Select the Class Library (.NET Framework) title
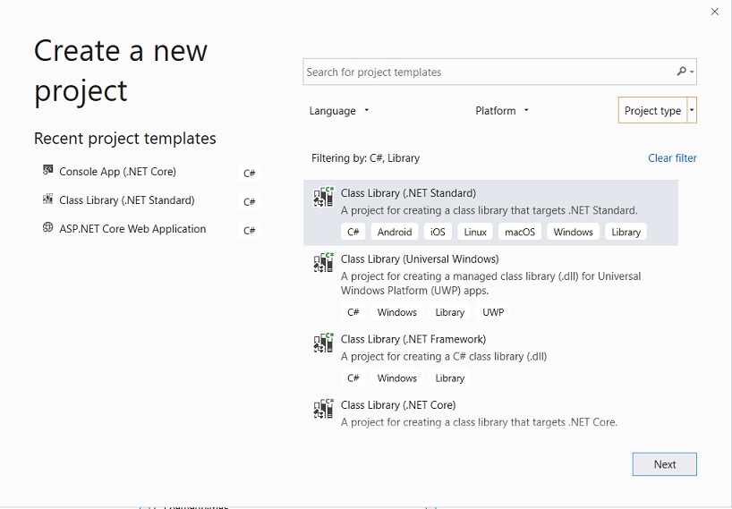 (413, 339)
